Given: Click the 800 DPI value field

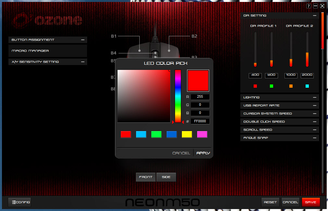Looking at the screenshot, I should [271, 75].
